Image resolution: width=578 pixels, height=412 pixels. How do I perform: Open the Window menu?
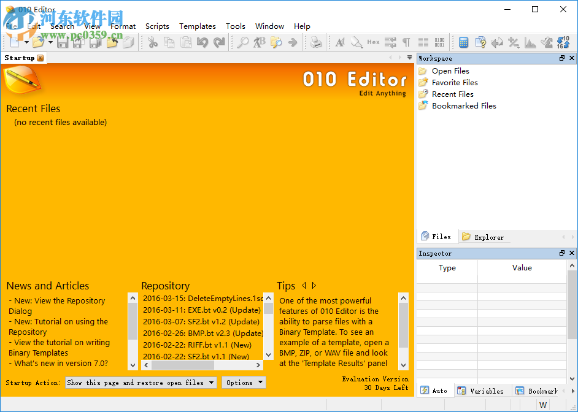pos(270,26)
